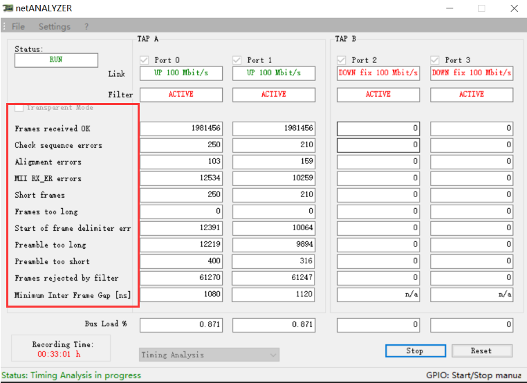Viewport: 527px width, 383px height.
Task: Toggle the Port 0 checkbox
Action: tap(144, 60)
